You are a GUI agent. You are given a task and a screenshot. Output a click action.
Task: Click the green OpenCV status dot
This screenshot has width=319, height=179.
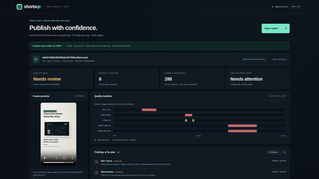pos(272,7)
